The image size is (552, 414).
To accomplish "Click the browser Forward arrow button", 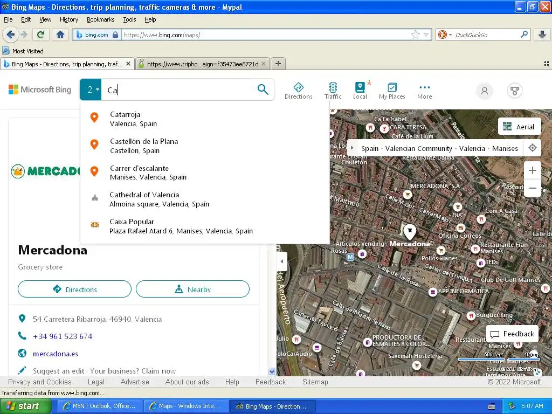I will [24, 34].
